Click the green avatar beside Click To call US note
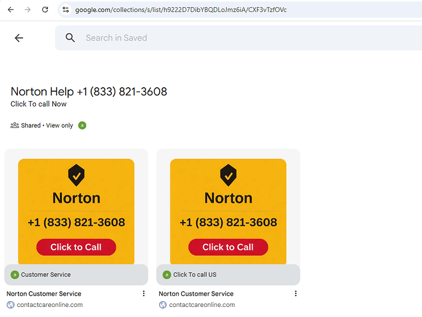422x317 pixels. coord(167,275)
